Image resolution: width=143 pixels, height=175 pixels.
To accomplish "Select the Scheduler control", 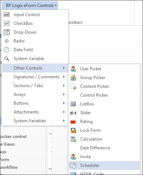I will (x=104, y=165).
